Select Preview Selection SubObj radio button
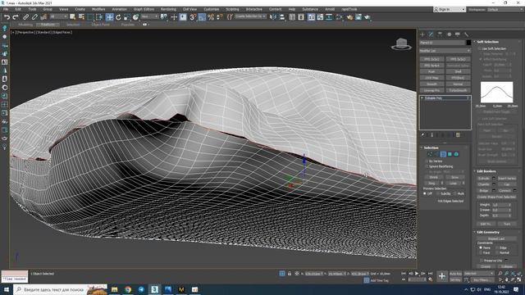Image resolution: width=525 pixels, height=295 pixels. pyautogui.click(x=438, y=193)
